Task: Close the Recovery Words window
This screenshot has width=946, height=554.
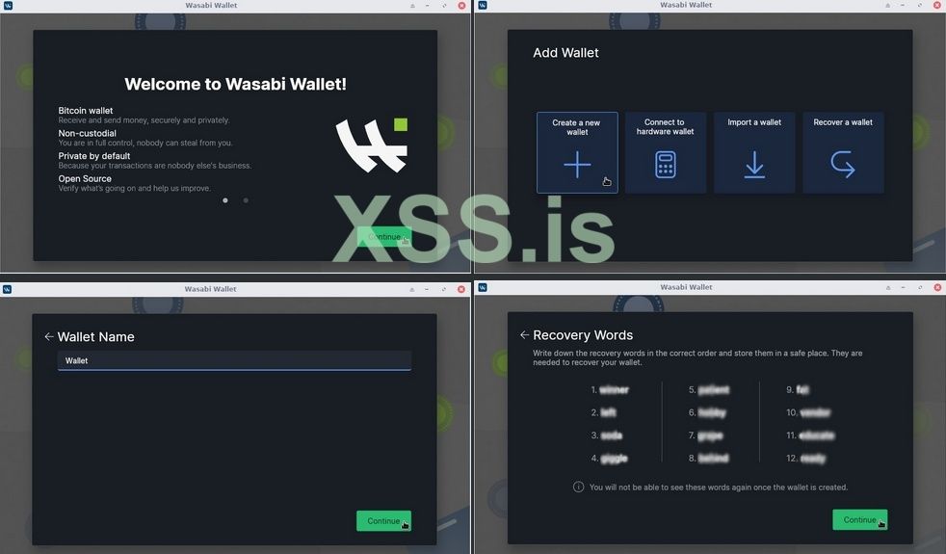Action: pyautogui.click(x=937, y=287)
